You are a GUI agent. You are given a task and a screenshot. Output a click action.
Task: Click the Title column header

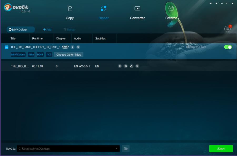pos(13,38)
